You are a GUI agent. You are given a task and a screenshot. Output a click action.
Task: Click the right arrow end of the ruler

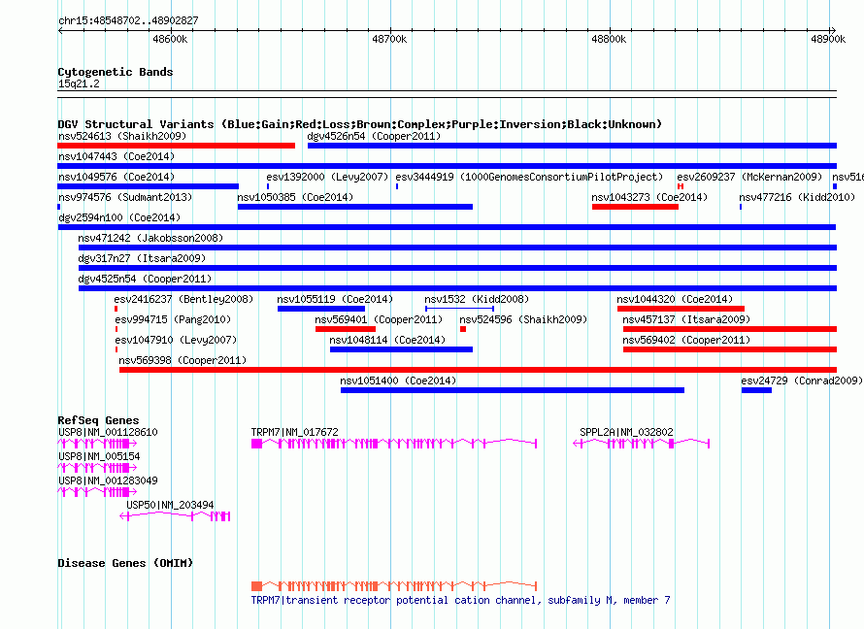[833, 30]
